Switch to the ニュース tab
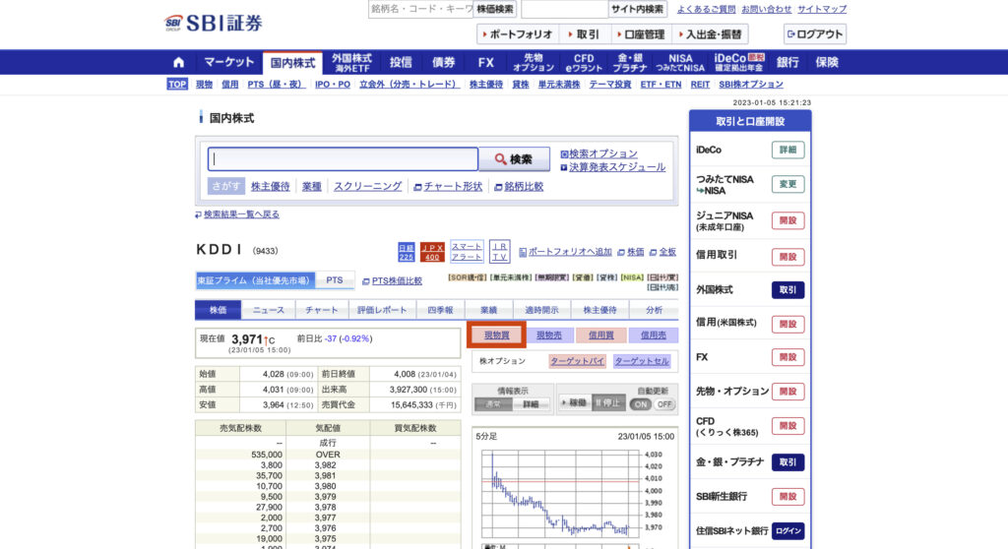The image size is (1008, 549). 268,310
